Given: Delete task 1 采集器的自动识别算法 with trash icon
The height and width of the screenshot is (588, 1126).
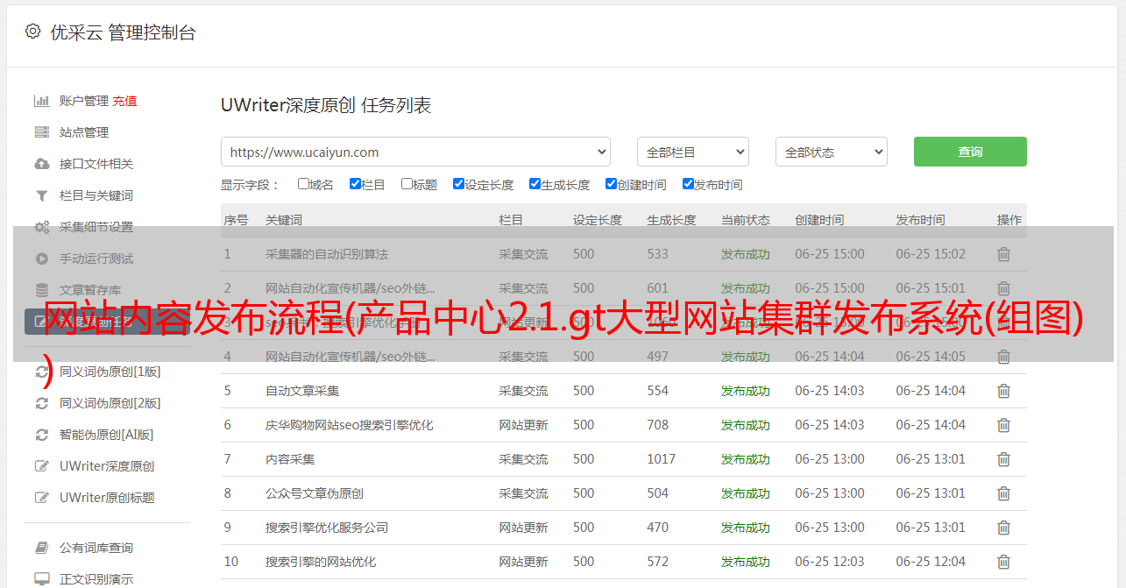Looking at the screenshot, I should [x=1004, y=254].
